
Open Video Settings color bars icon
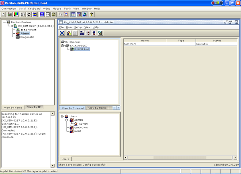16,14
